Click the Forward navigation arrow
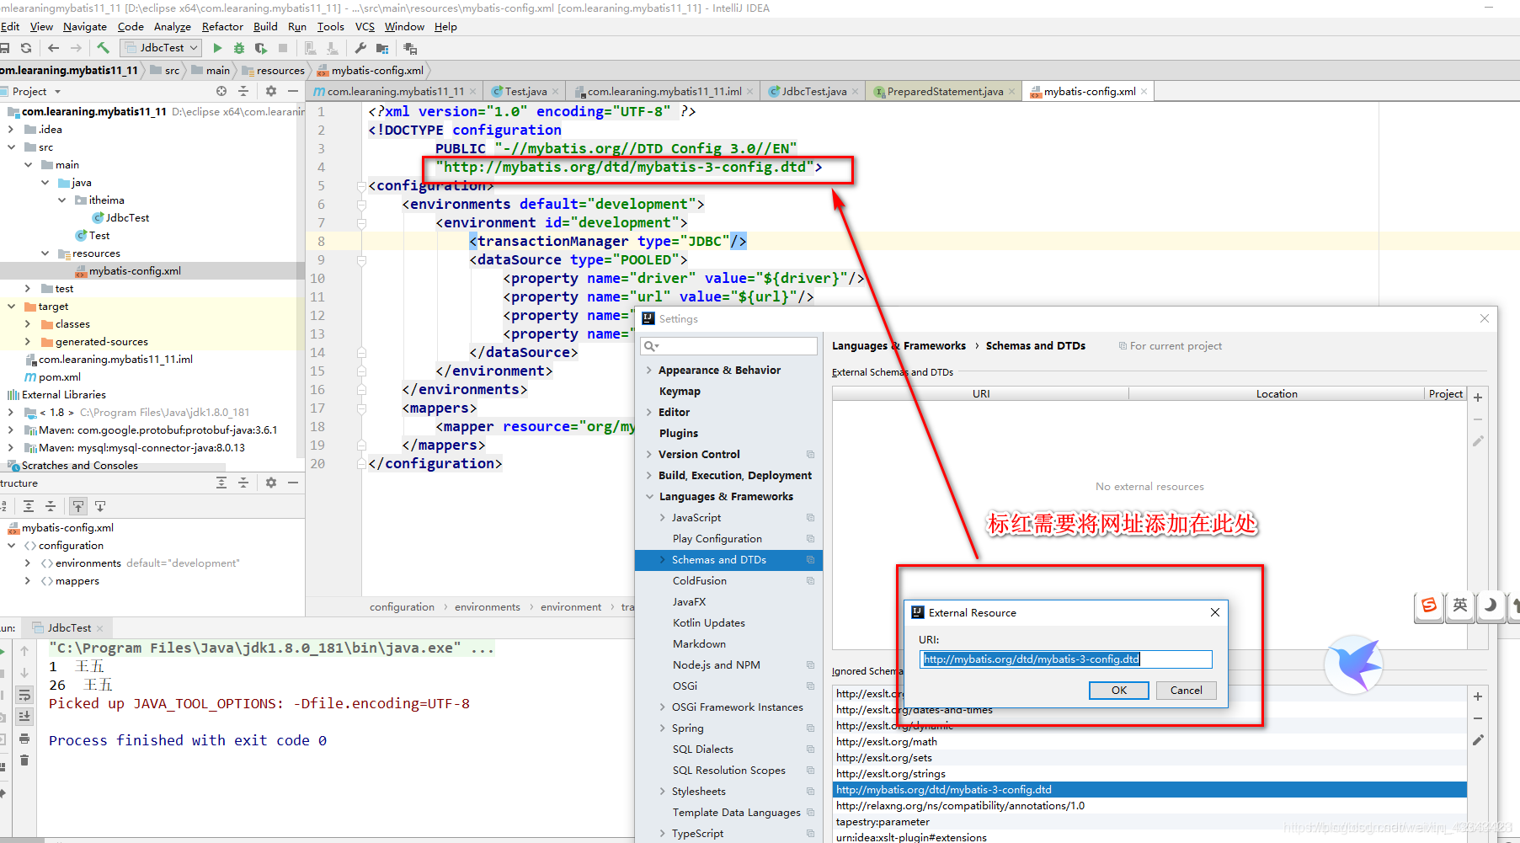 coord(76,48)
